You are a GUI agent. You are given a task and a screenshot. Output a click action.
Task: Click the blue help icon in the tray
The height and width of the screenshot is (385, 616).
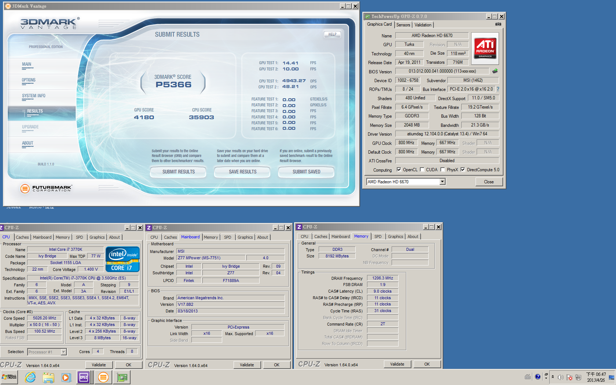coord(538,377)
